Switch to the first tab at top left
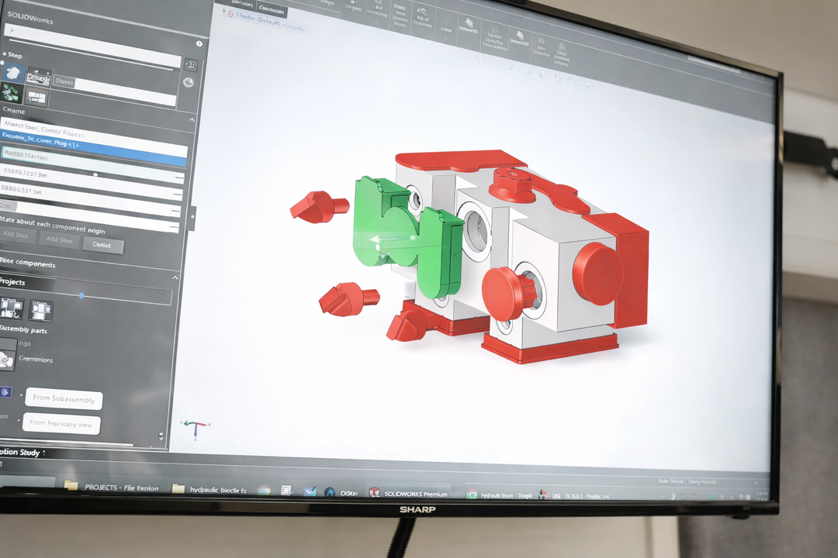The width and height of the screenshot is (838, 558). 241,4
